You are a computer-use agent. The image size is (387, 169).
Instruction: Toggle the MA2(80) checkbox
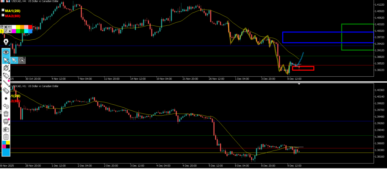pos(3,16)
